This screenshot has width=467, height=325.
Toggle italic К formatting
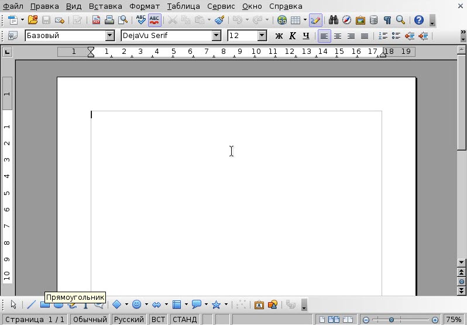[293, 36]
